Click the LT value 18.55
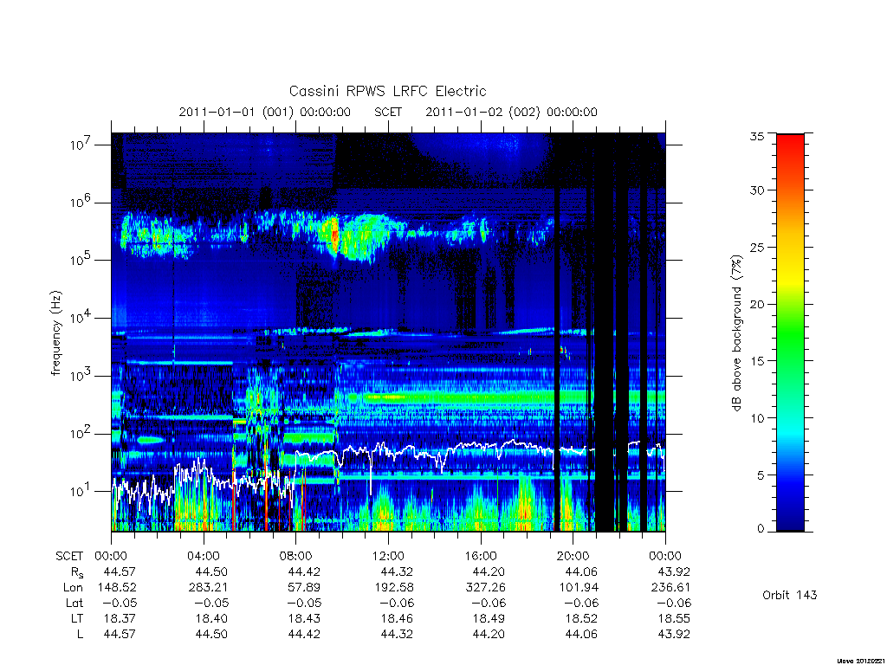The width and height of the screenshot is (887, 665). pyautogui.click(x=674, y=618)
